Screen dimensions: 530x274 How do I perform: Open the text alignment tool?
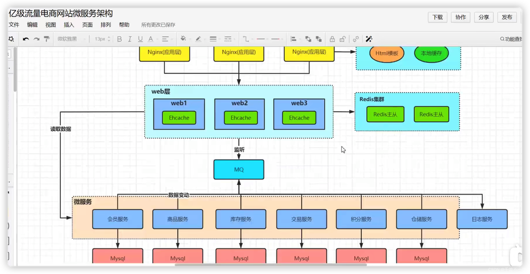(165, 39)
